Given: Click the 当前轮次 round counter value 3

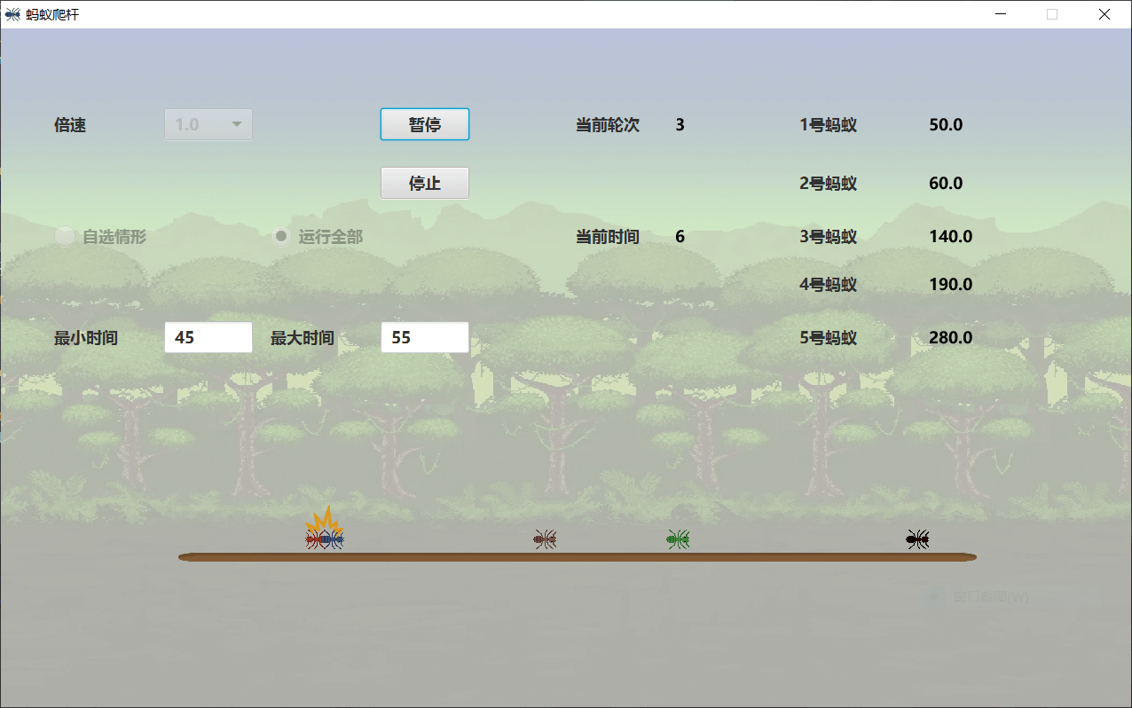Looking at the screenshot, I should 679,124.
